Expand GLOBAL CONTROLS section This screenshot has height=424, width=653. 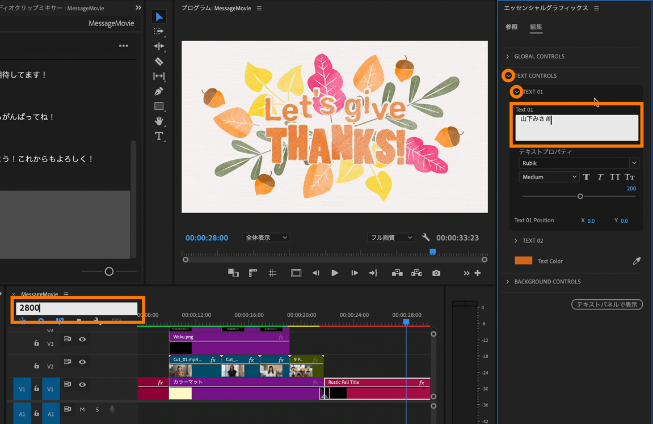click(507, 56)
